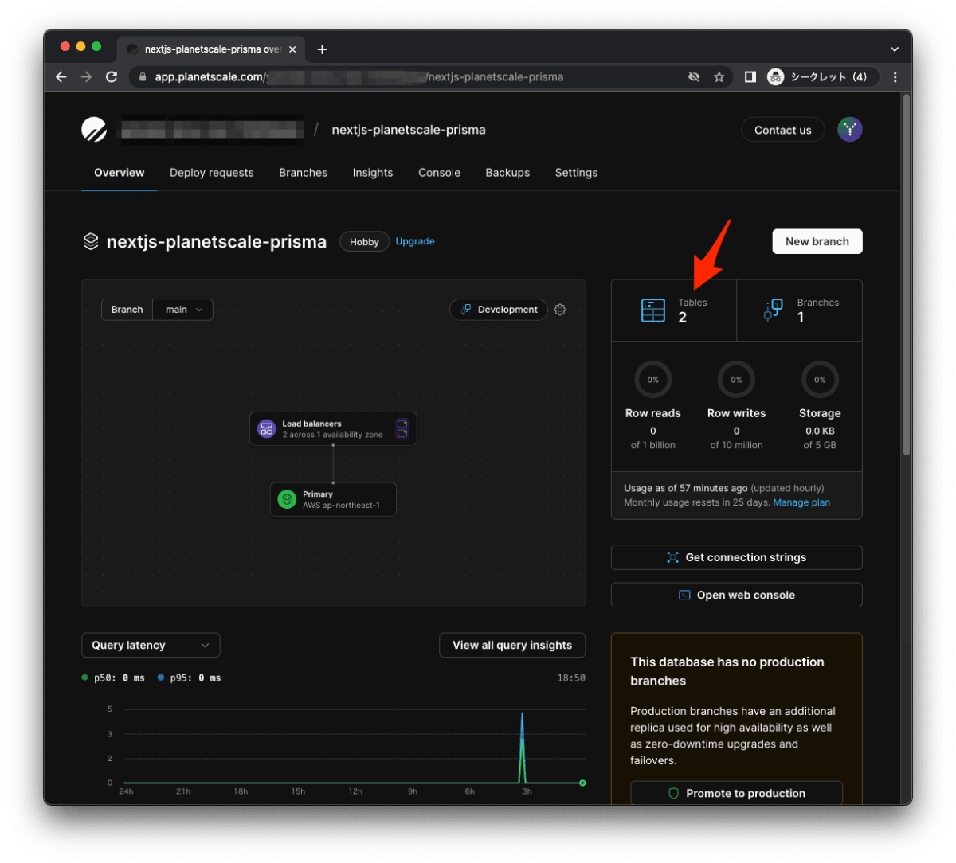This screenshot has width=956, height=863.
Task: Click the blurred organization name breadcrumb
Action: click(x=211, y=130)
